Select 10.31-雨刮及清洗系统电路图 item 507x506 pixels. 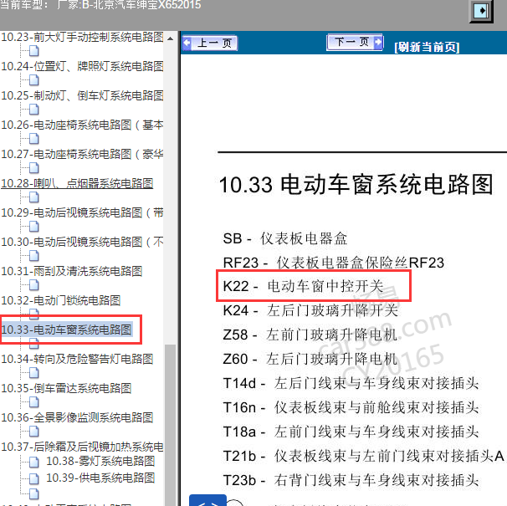(x=72, y=271)
